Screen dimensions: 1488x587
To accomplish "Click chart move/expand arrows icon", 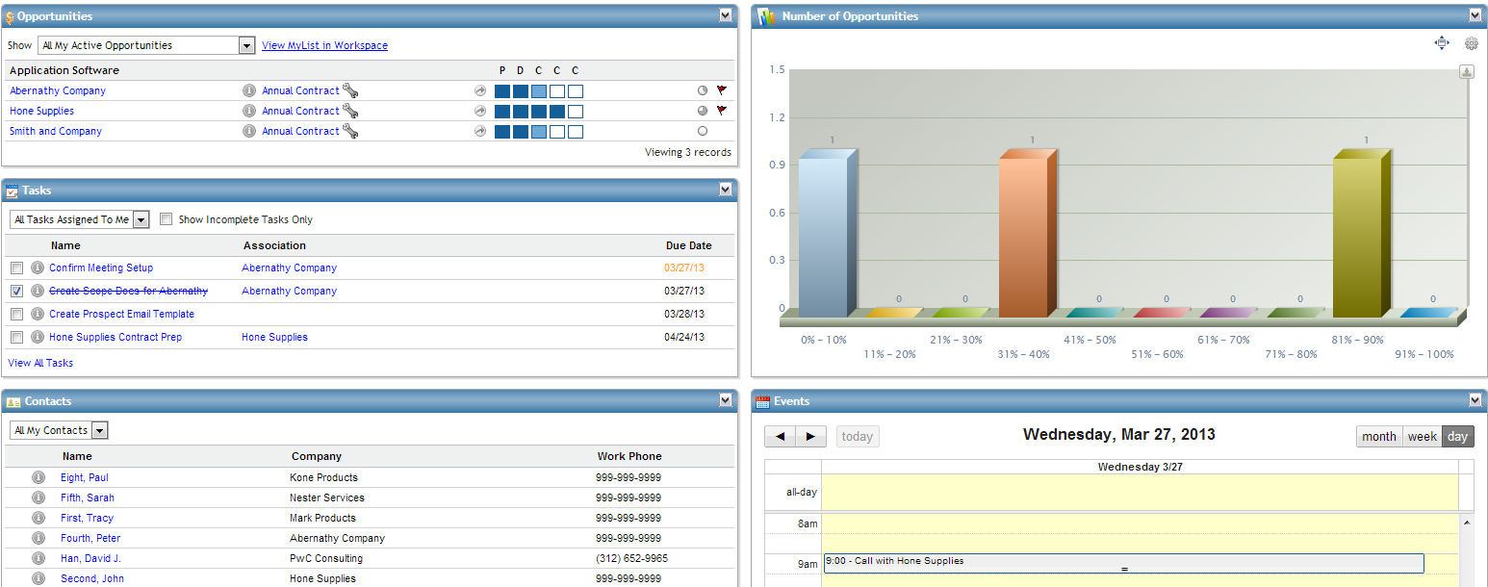I will 1442,42.
